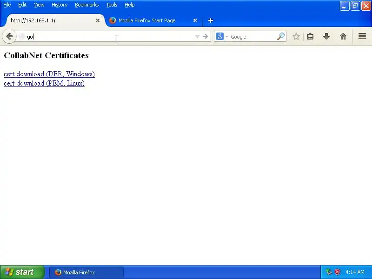
Task: Click the Firefox logo on Start Page tab
Action: click(x=113, y=20)
